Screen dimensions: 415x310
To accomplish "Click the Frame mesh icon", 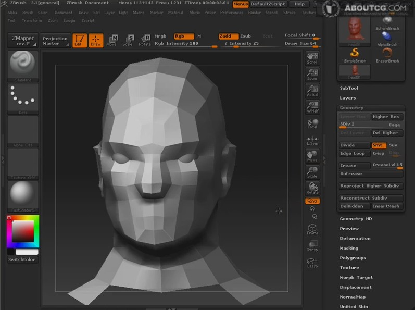I will click(312, 229).
